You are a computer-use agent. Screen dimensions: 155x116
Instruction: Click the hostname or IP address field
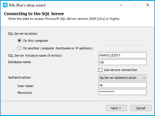(x=122, y=48)
